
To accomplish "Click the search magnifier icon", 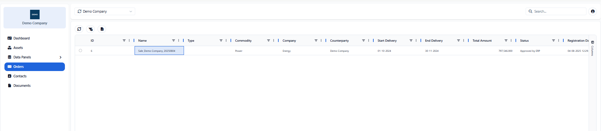I will (x=530, y=11).
